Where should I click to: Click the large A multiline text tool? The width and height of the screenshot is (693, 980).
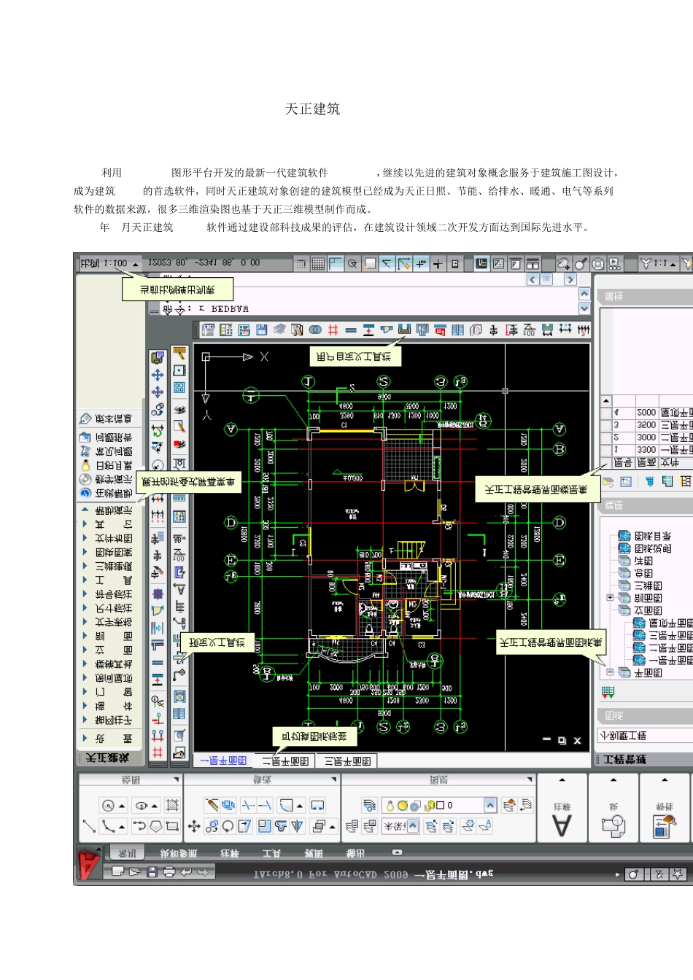(561, 825)
